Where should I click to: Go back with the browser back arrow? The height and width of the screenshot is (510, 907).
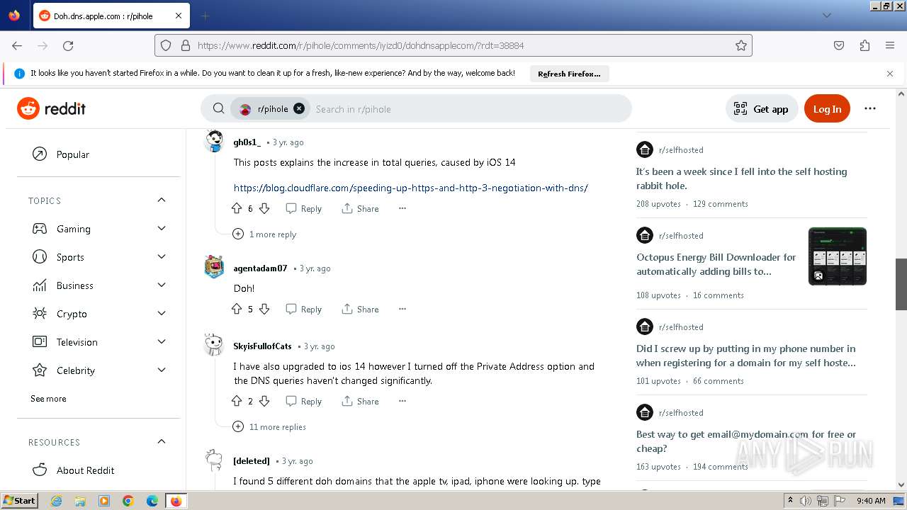(17, 45)
